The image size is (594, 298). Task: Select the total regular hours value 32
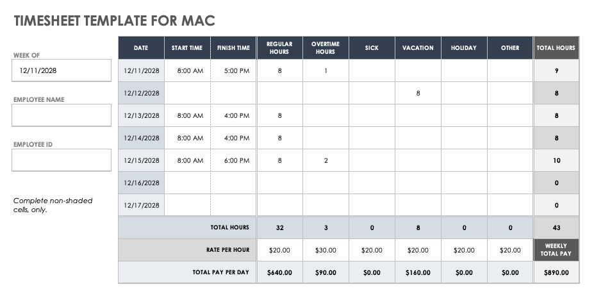tap(279, 228)
